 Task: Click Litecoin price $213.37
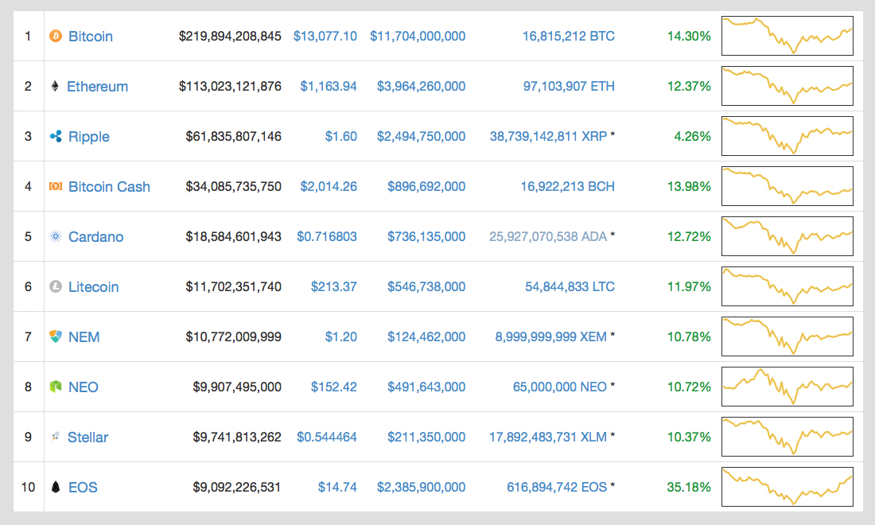[x=334, y=287]
